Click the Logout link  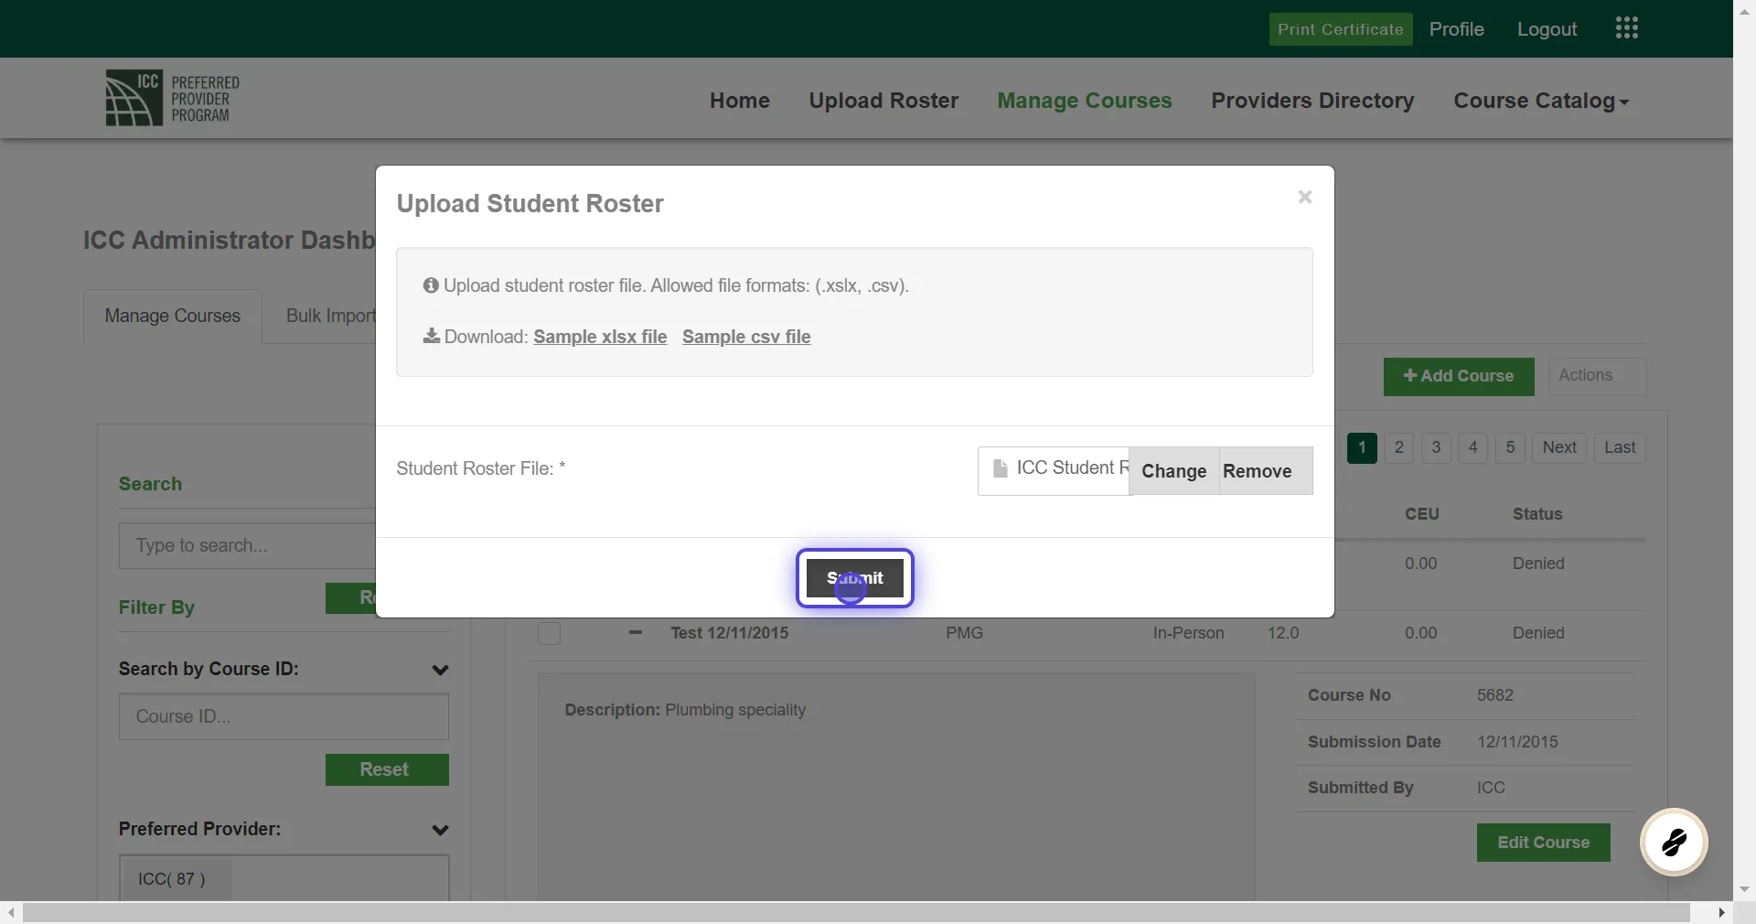coord(1547,29)
